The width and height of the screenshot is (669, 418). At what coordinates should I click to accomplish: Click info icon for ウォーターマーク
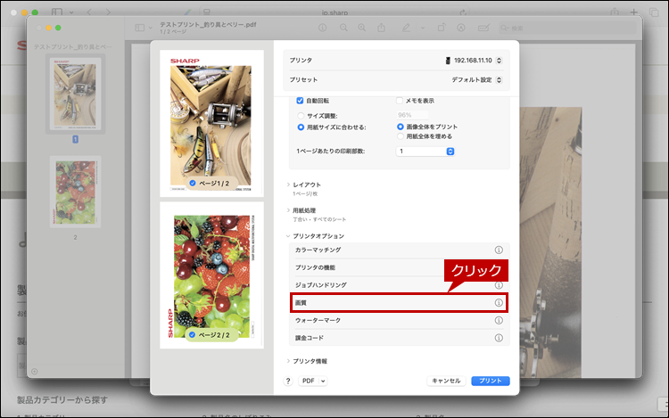[x=499, y=320]
